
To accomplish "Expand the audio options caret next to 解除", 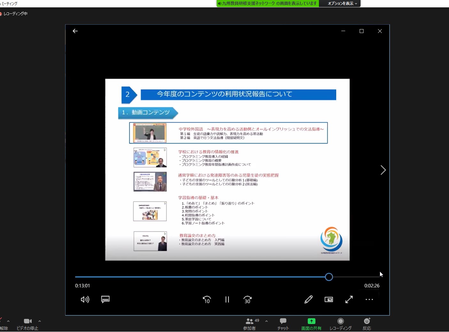I will [x=8, y=321].
